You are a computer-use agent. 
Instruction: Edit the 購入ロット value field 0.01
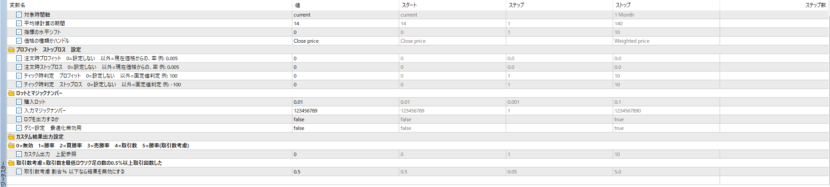click(346, 102)
